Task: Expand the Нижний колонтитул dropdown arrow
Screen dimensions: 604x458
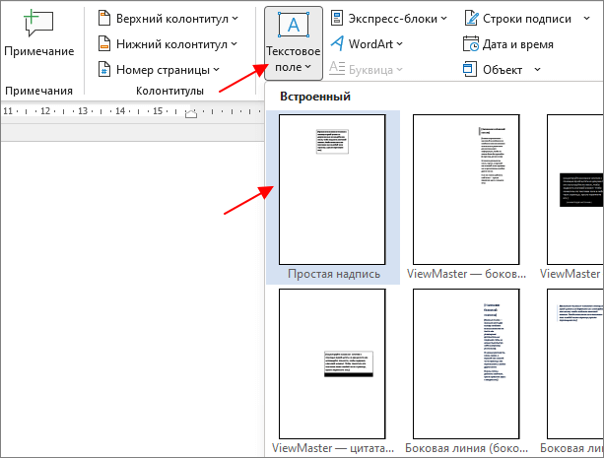Action: (x=235, y=44)
